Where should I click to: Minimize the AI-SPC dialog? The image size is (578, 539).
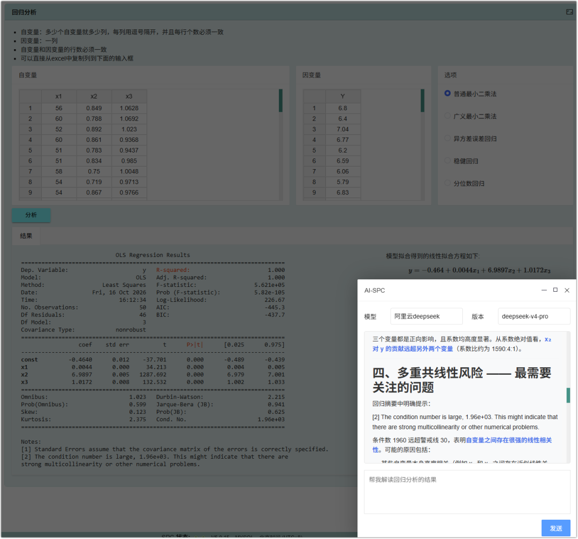[x=544, y=290]
